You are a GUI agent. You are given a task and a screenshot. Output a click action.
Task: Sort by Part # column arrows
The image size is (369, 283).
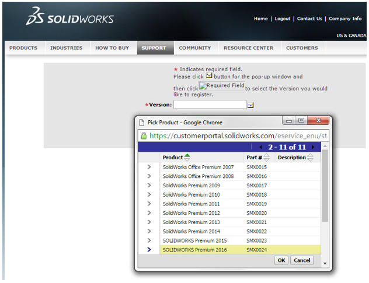pos(266,158)
